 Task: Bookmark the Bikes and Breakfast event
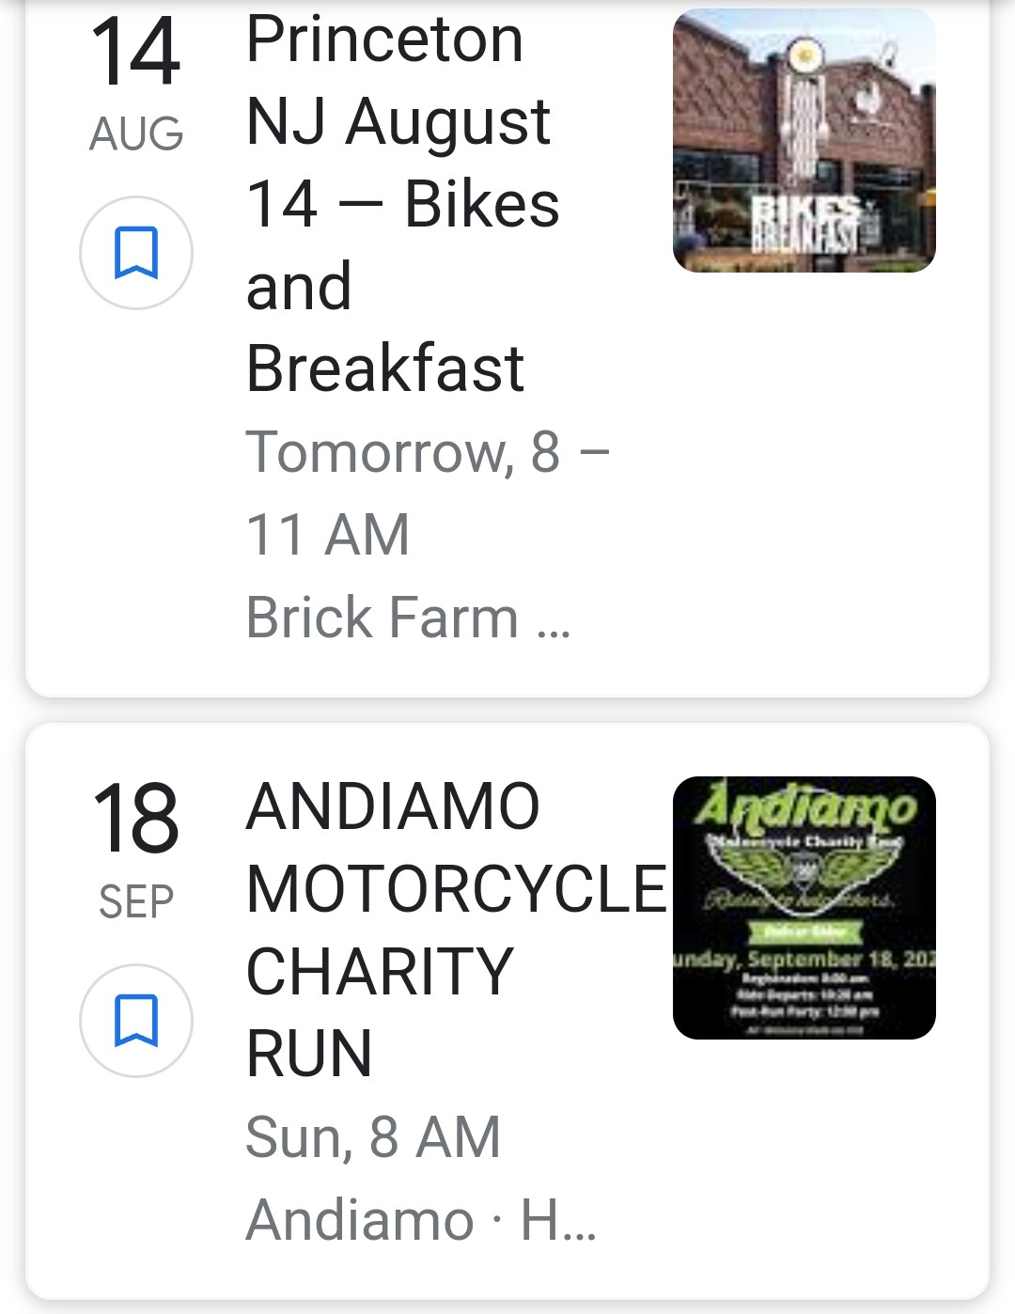click(136, 253)
